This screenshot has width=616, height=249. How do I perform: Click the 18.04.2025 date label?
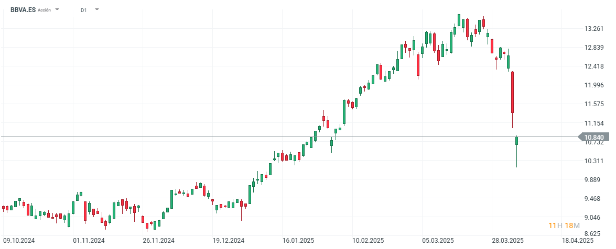(578, 240)
